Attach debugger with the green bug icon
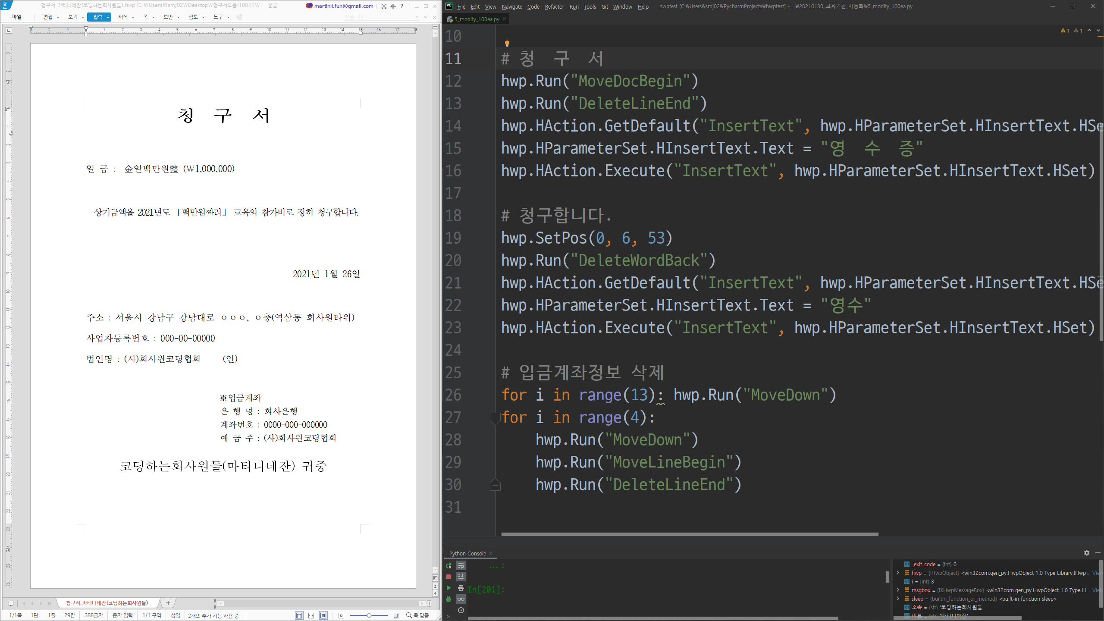This screenshot has width=1104, height=621. [448, 599]
